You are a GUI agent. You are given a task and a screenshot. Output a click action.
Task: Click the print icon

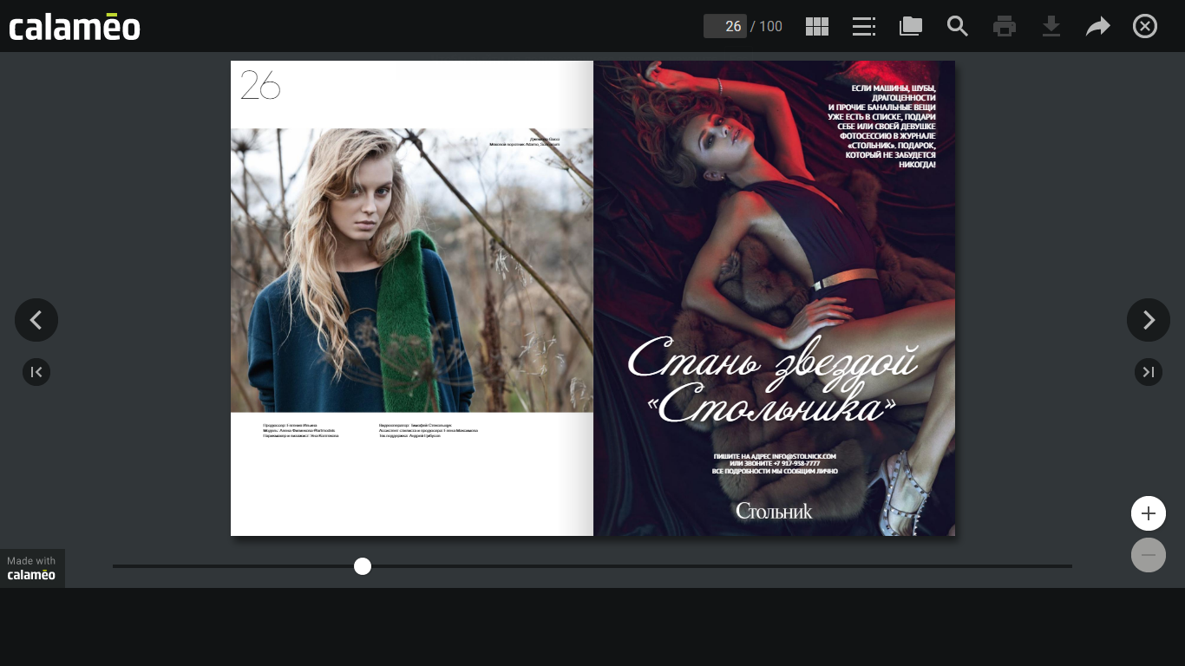coord(1005,26)
